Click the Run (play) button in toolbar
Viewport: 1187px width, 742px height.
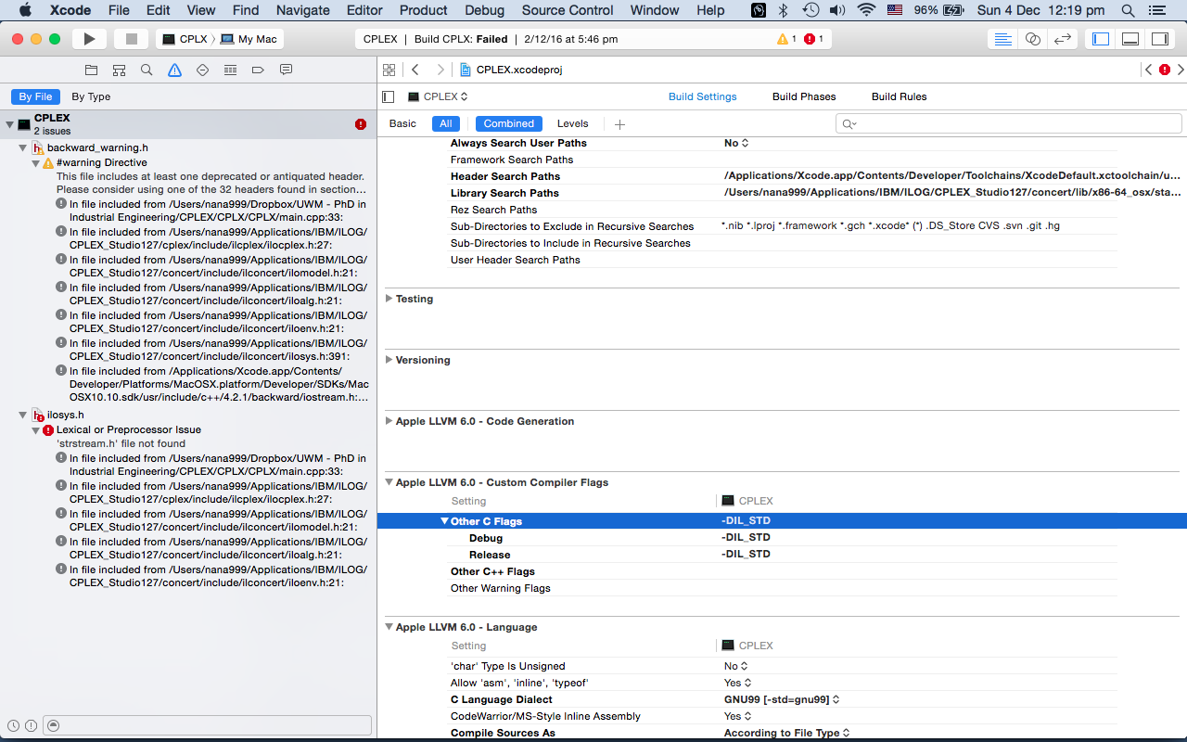click(89, 39)
